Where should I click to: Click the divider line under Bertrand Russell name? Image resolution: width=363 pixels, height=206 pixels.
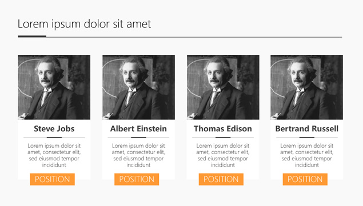tap(307, 138)
